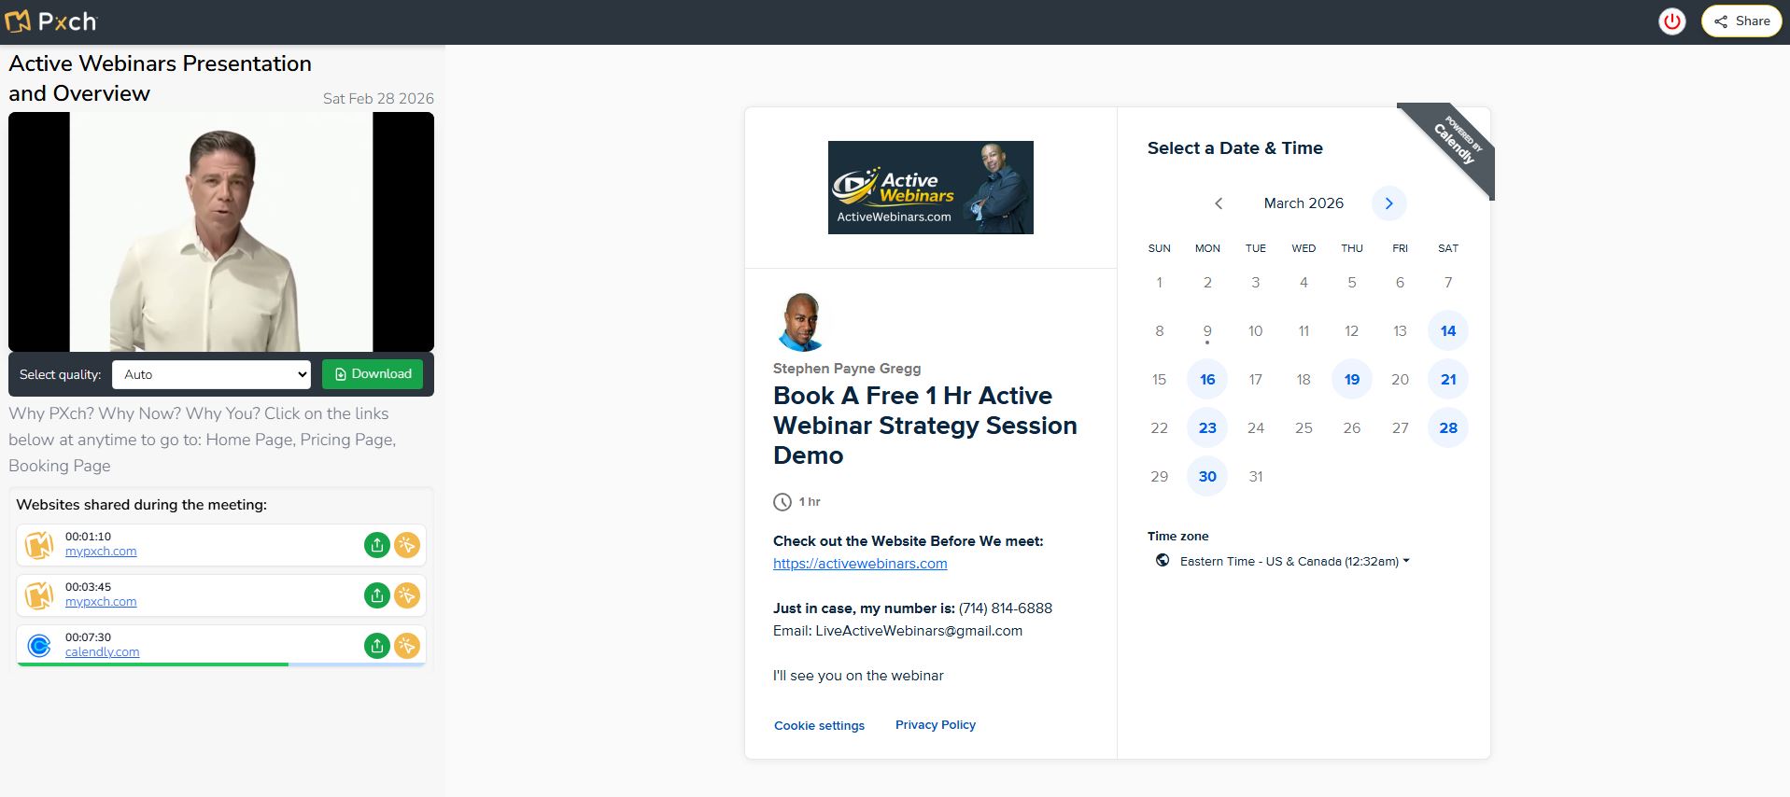This screenshot has height=797, width=1790.
Task: Click the "Active Webinars Presentation and Overview" title
Action: point(161,78)
